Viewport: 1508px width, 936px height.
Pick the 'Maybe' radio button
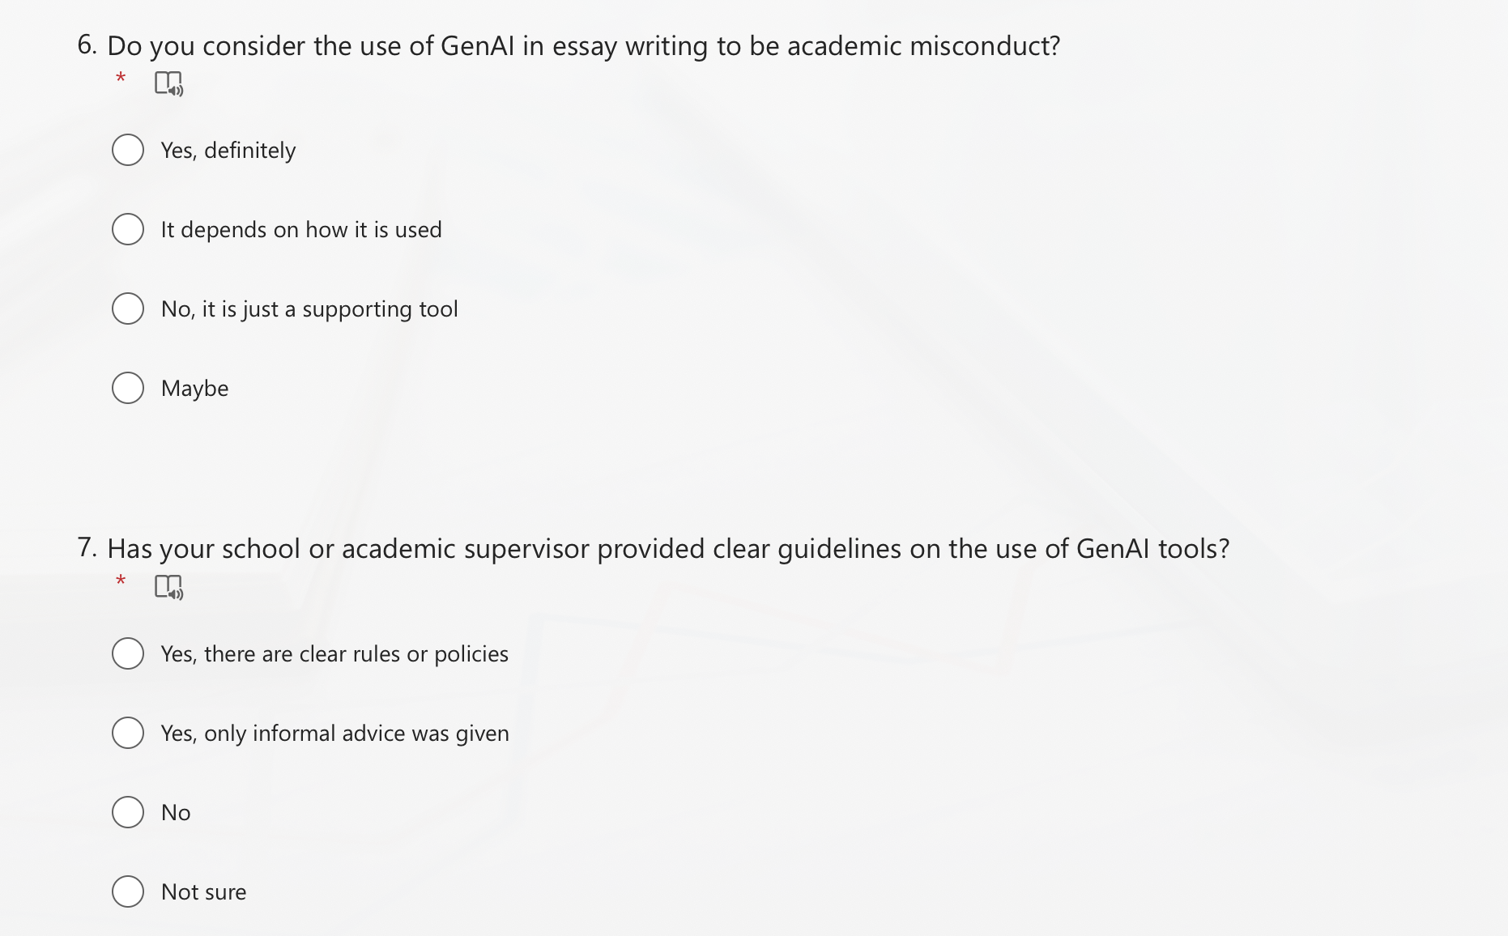[x=128, y=388]
